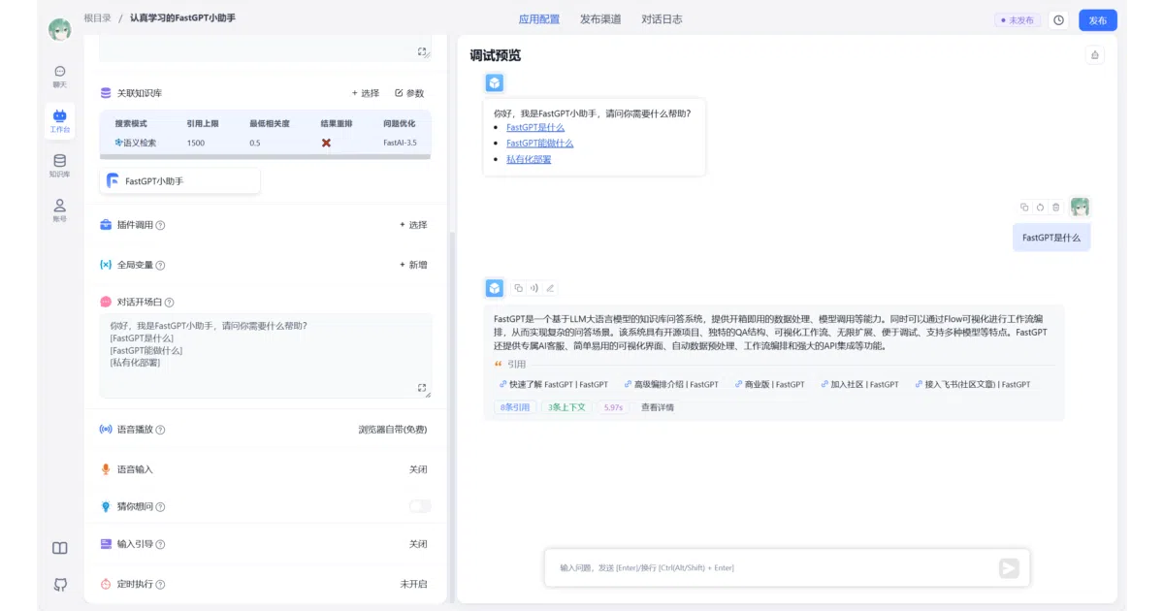Click + 选择 for 关联知识库
This screenshot has width=1164, height=611.
pos(366,93)
